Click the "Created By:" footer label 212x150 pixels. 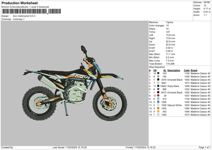click(7, 148)
